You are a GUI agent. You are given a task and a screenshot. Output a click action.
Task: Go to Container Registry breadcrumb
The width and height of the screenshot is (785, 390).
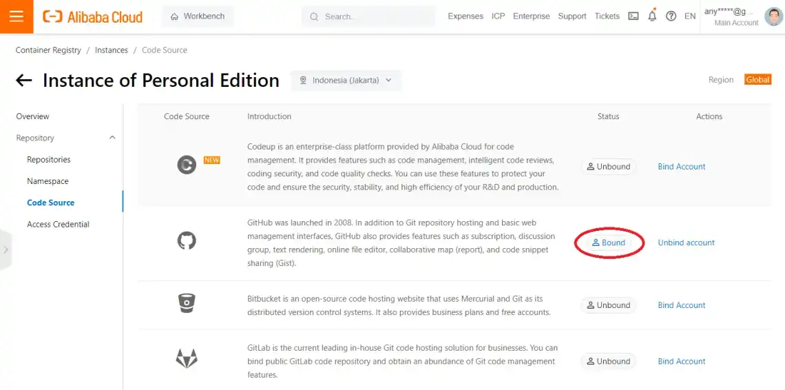point(48,50)
